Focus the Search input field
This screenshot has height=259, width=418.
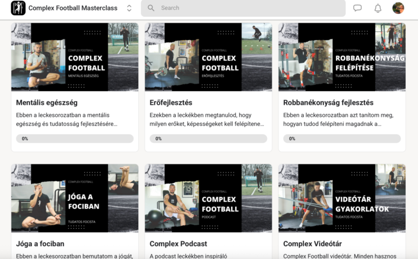243,8
